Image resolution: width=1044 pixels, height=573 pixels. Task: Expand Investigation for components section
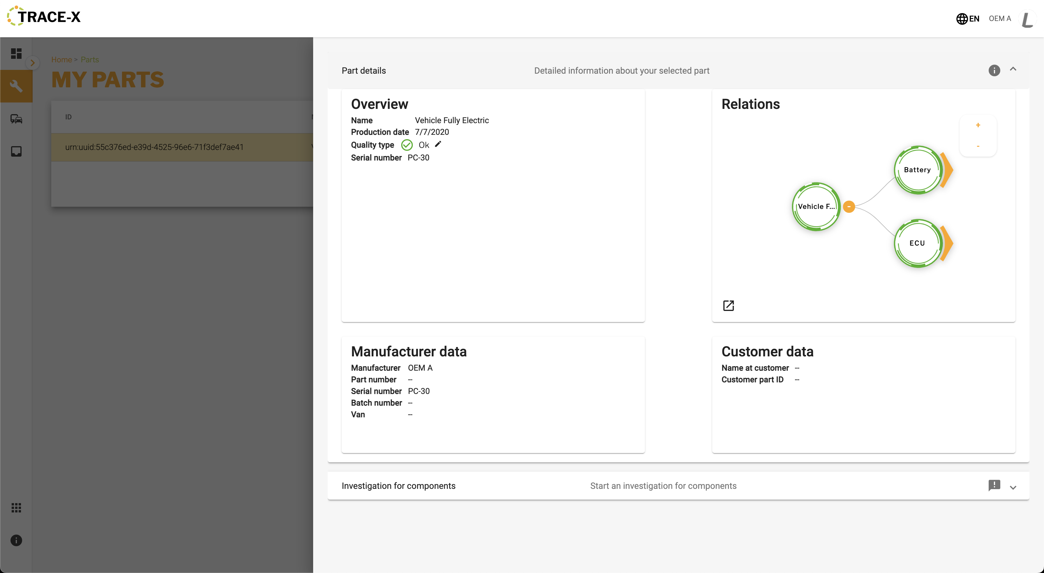tap(1013, 487)
